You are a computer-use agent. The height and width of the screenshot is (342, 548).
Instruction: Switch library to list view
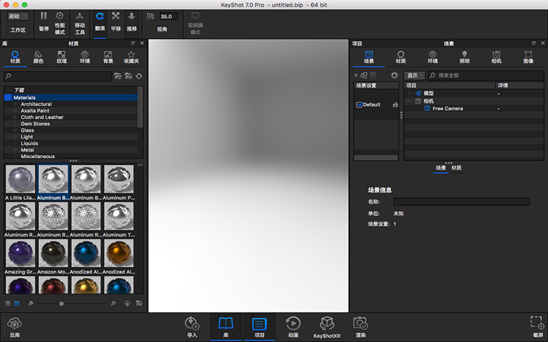click(x=8, y=304)
